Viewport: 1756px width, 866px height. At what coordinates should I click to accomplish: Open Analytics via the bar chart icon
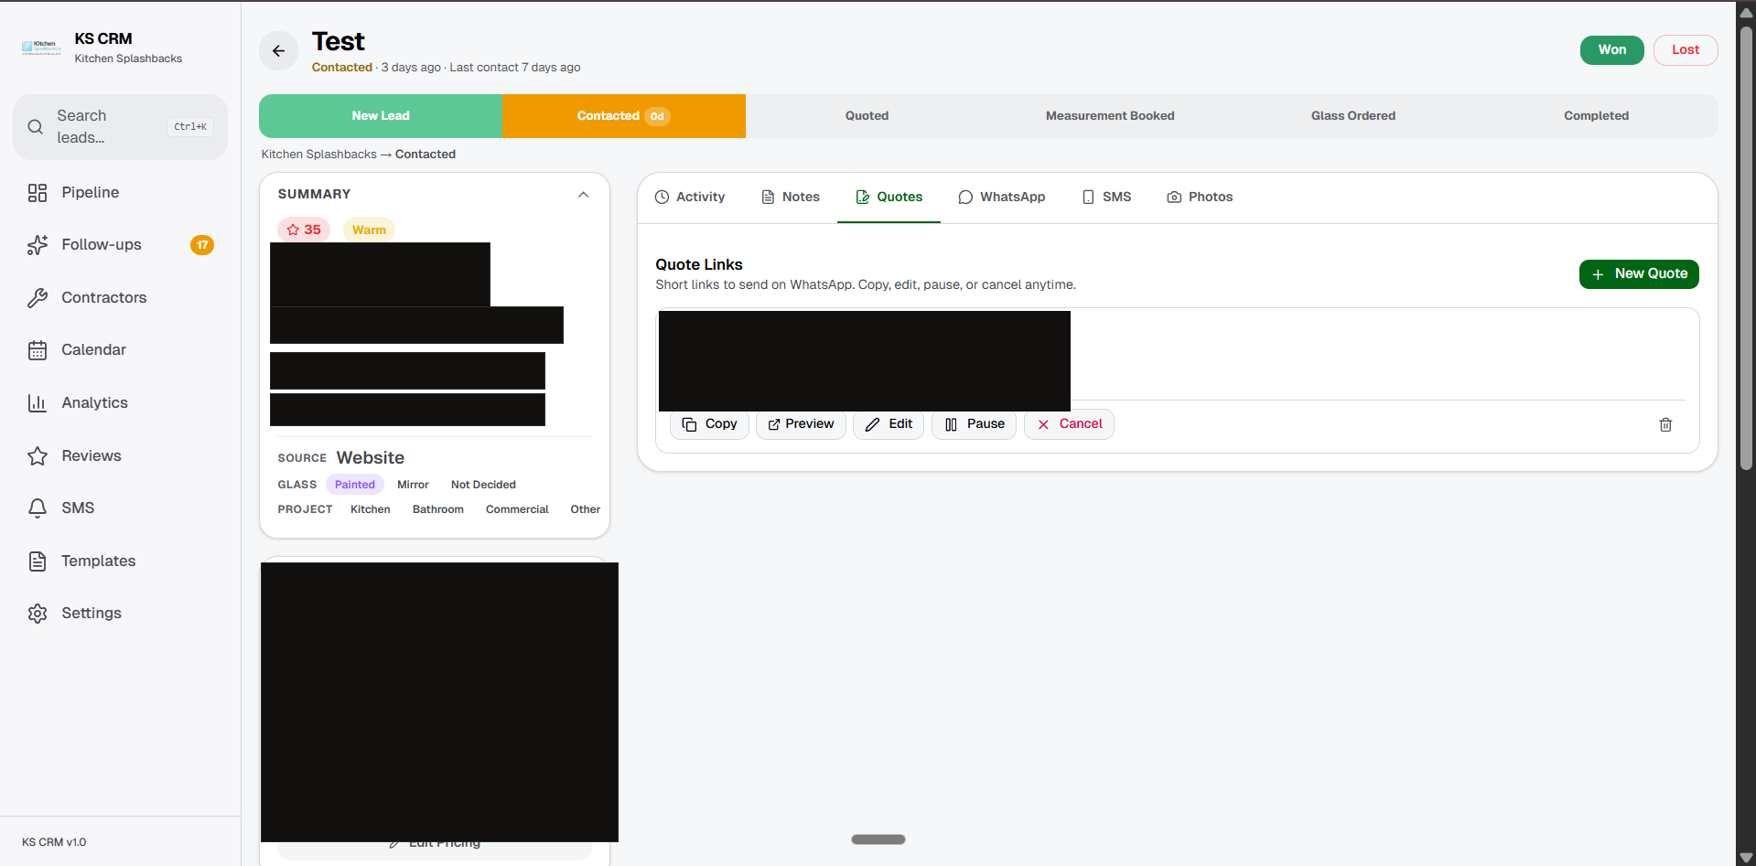[38, 402]
